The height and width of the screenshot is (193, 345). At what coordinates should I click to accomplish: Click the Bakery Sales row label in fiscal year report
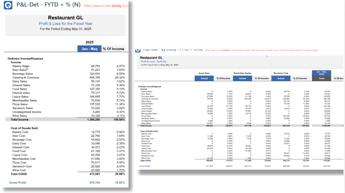click(x=21, y=66)
